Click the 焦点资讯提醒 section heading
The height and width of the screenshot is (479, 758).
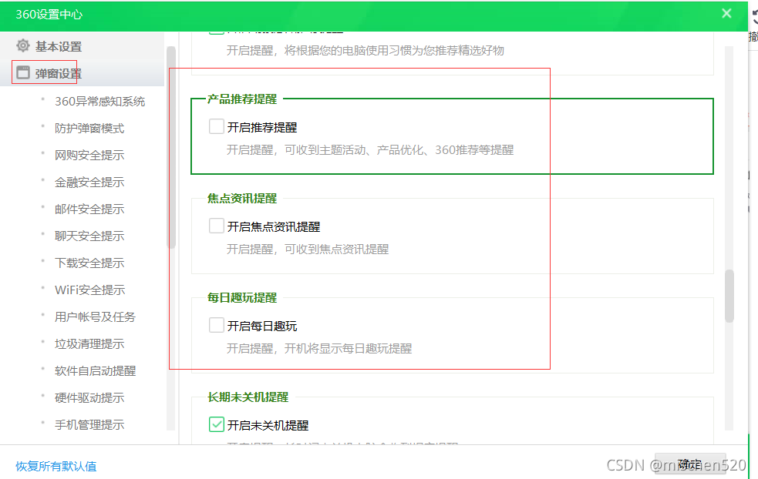click(x=242, y=199)
